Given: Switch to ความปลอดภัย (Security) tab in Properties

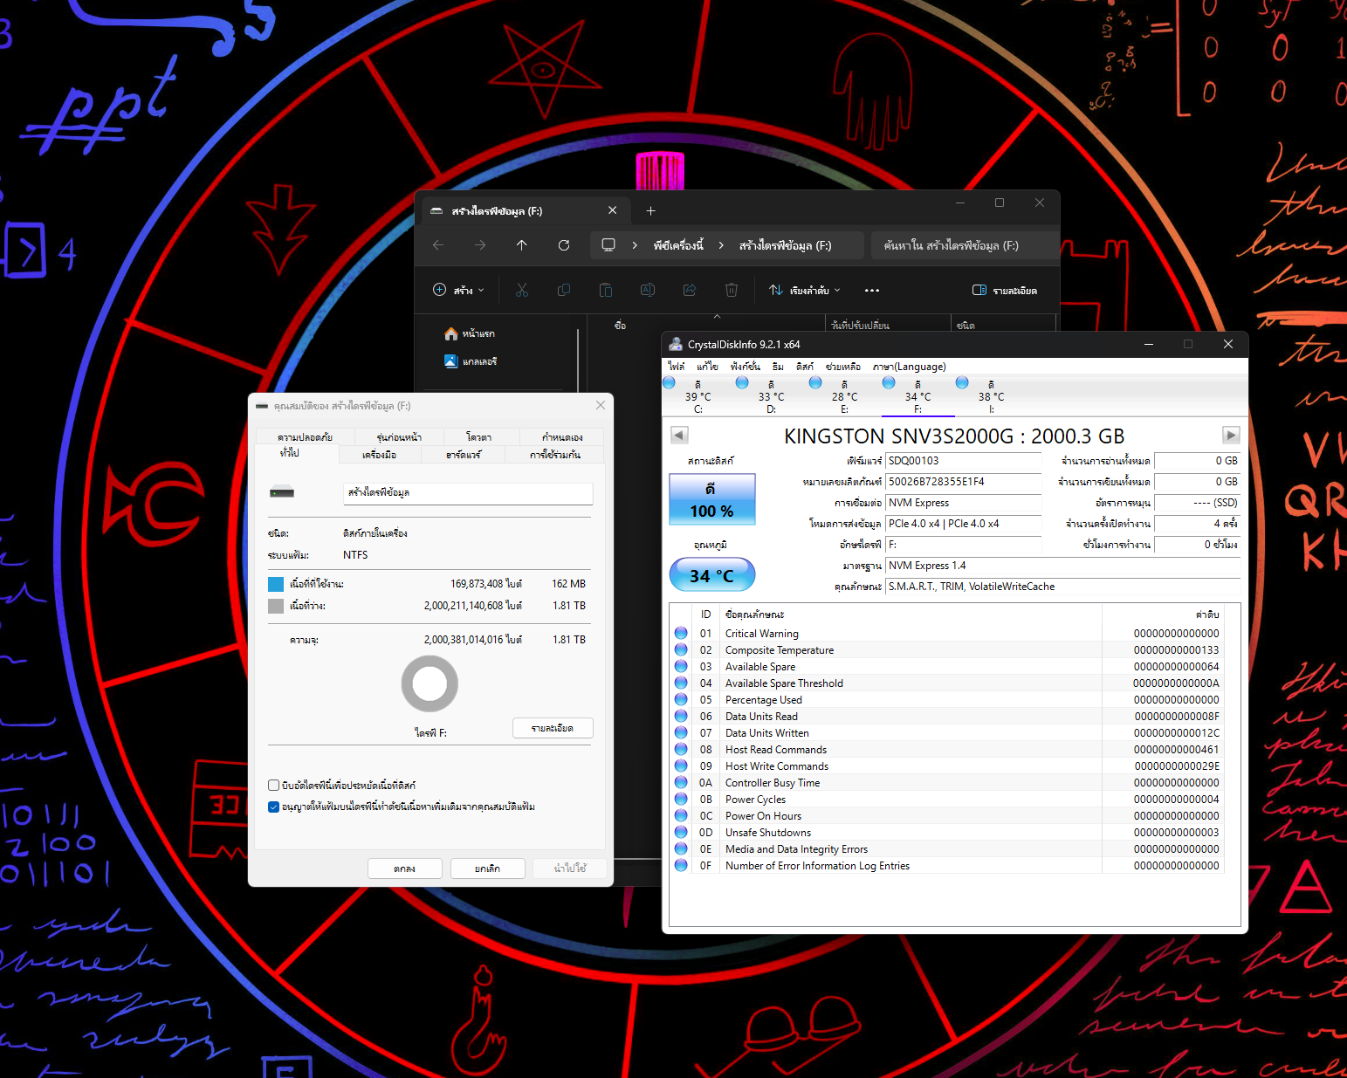Looking at the screenshot, I should click(305, 436).
